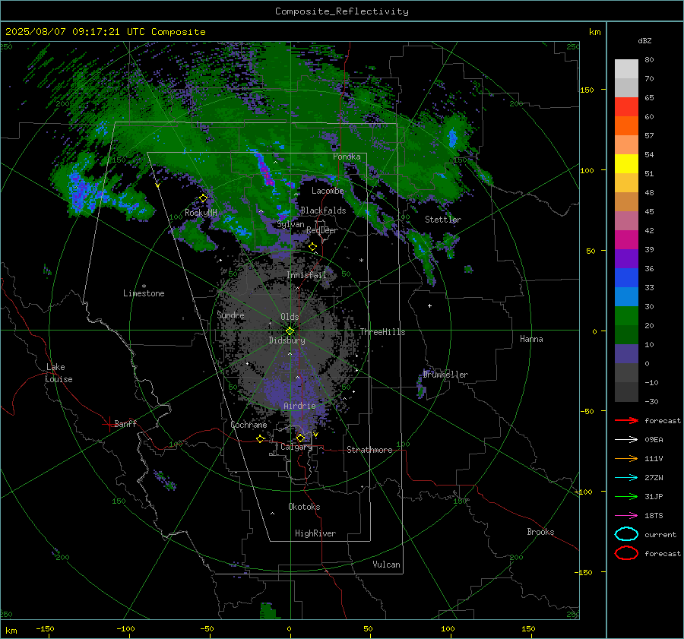Click the RockyMH label
684x639 pixels.
coord(201,213)
